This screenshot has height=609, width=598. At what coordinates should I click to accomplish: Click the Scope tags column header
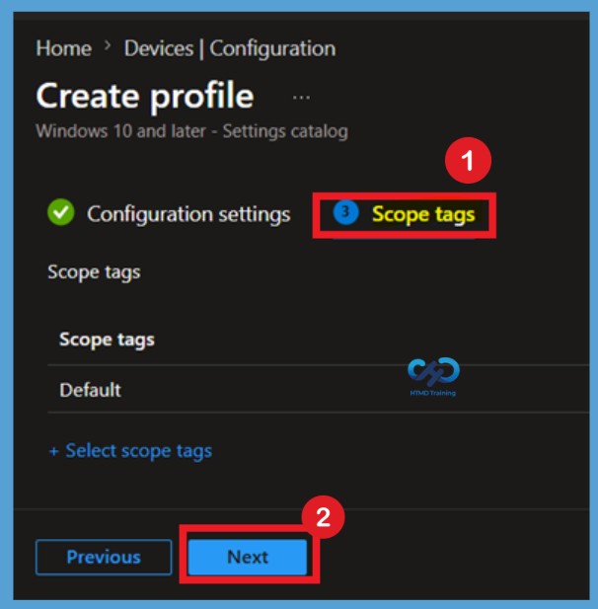tap(107, 340)
